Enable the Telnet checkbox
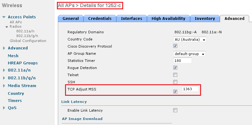The height and width of the screenshot is (125, 252). pos(175,75)
